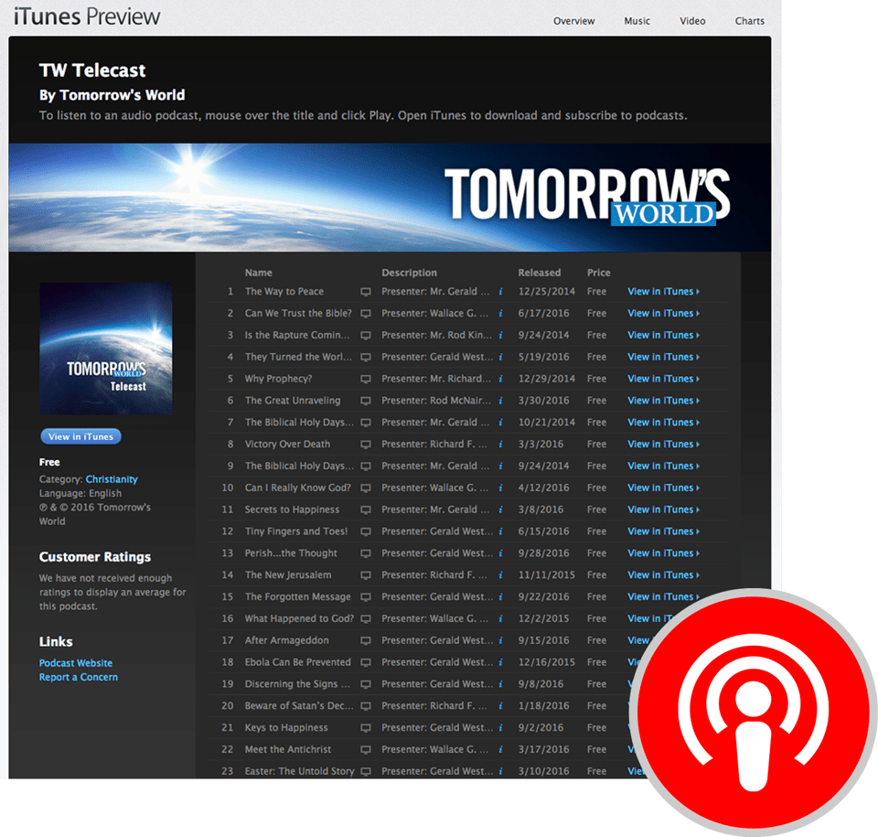The height and width of the screenshot is (837, 878).
Task: Click video icon for Ebola Can Be Prevented
Action: click(366, 663)
